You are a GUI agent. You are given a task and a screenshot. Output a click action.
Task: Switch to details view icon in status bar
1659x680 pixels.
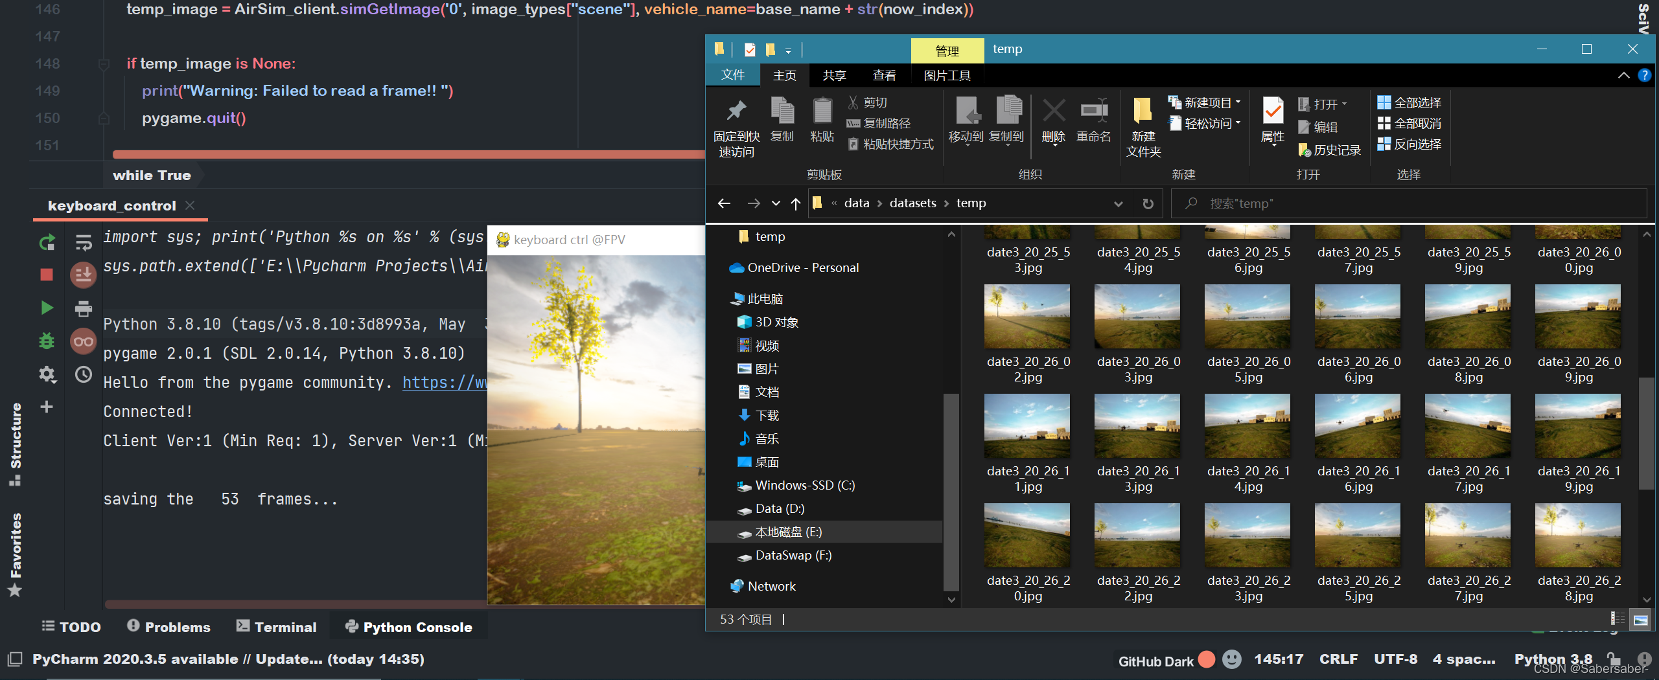(1618, 619)
